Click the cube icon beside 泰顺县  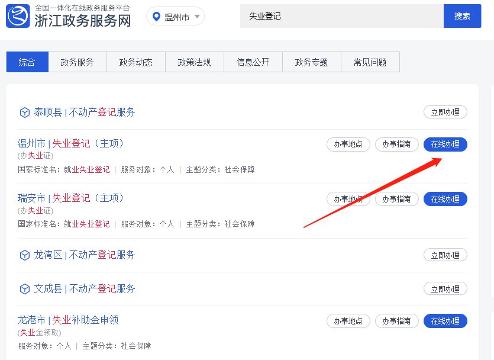(x=25, y=112)
